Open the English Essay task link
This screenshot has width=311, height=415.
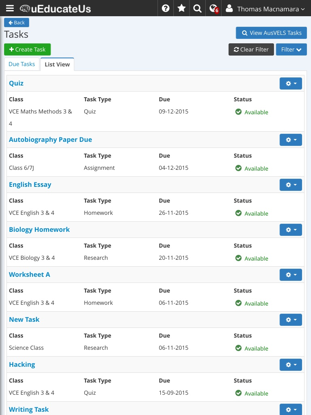point(30,184)
